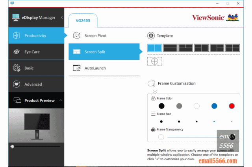Image resolution: width=252 pixels, height=167 pixels.
Task: Open the Eye Care section
Action: pos(36,52)
